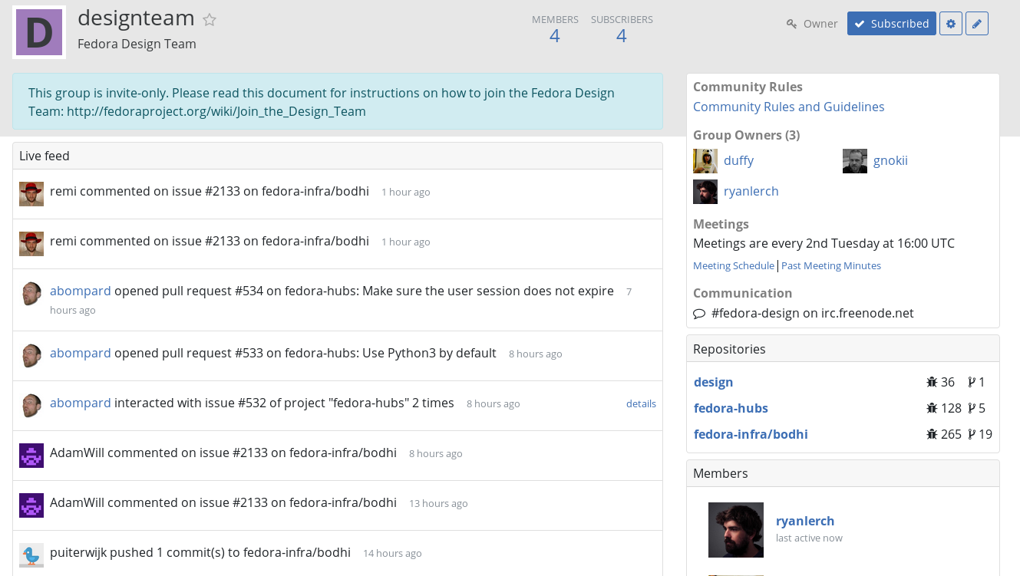Click the bug icon for fedora-hubs repository
This screenshot has height=576, width=1020.
tap(932, 408)
